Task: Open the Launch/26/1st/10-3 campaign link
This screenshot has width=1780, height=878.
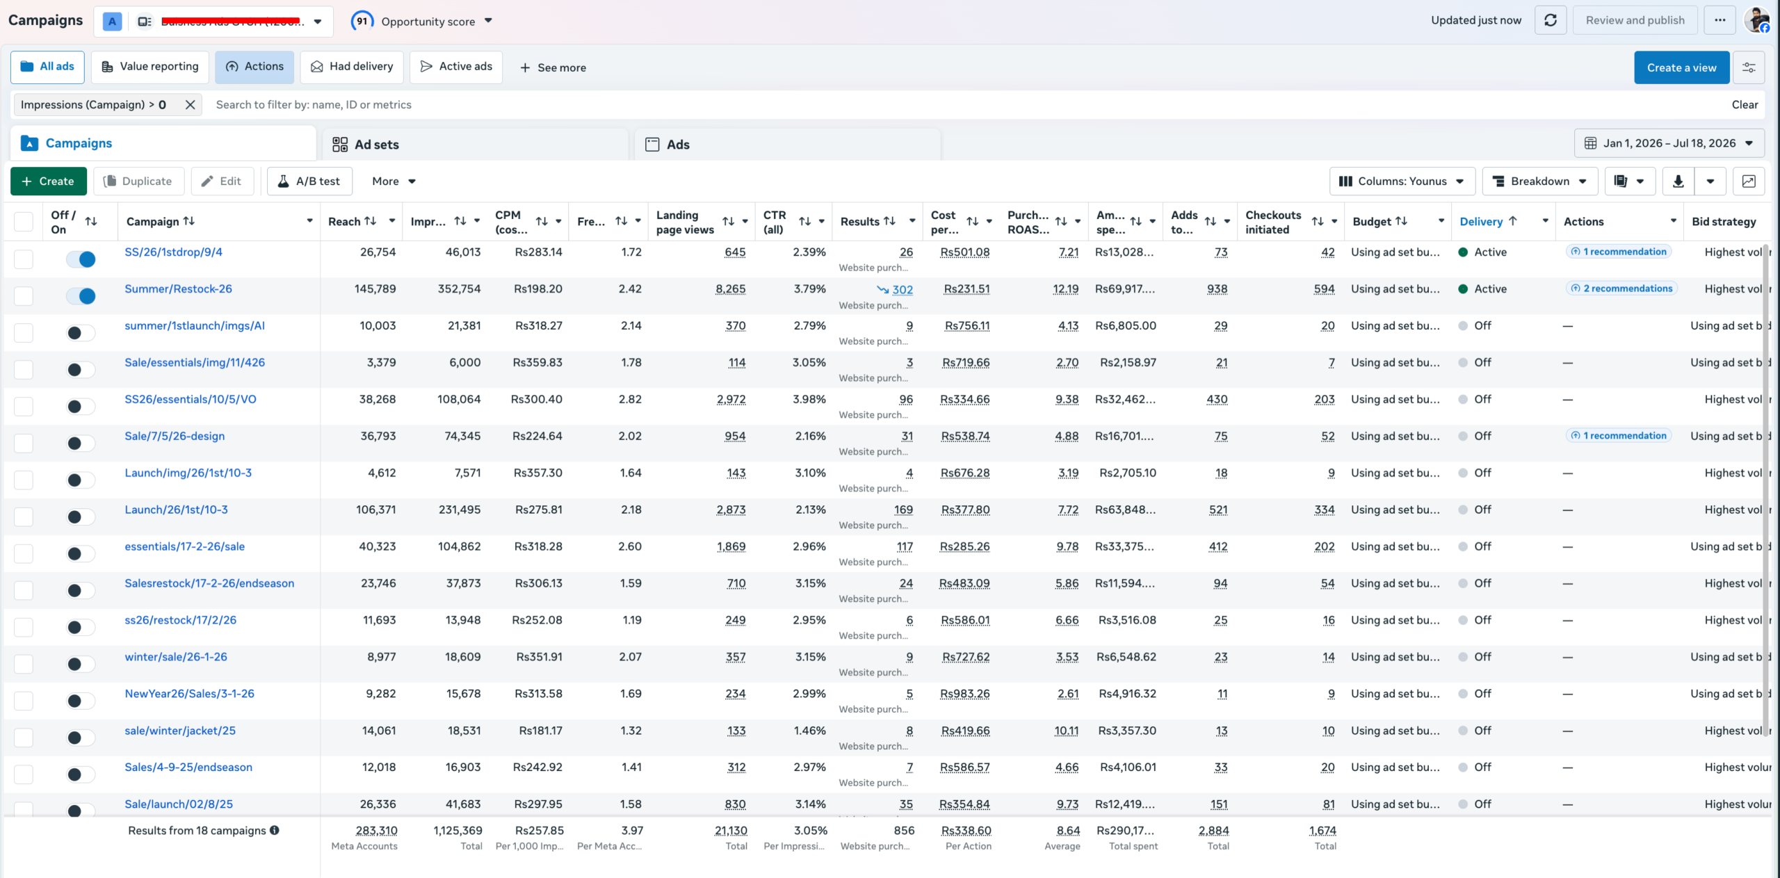Action: click(176, 510)
